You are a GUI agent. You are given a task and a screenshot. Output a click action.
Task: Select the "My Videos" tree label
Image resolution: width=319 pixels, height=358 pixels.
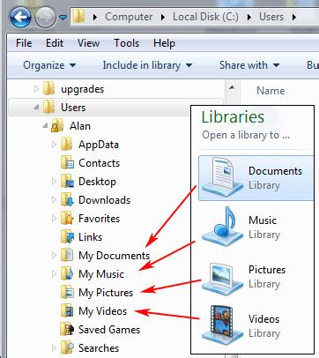coord(103,311)
